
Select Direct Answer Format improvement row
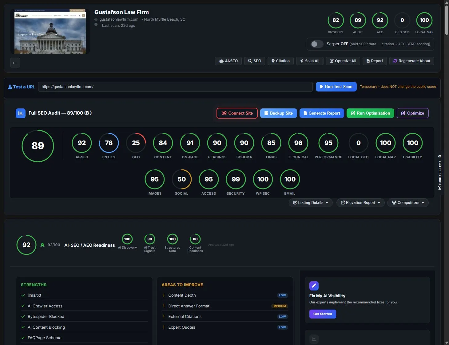(x=225, y=306)
